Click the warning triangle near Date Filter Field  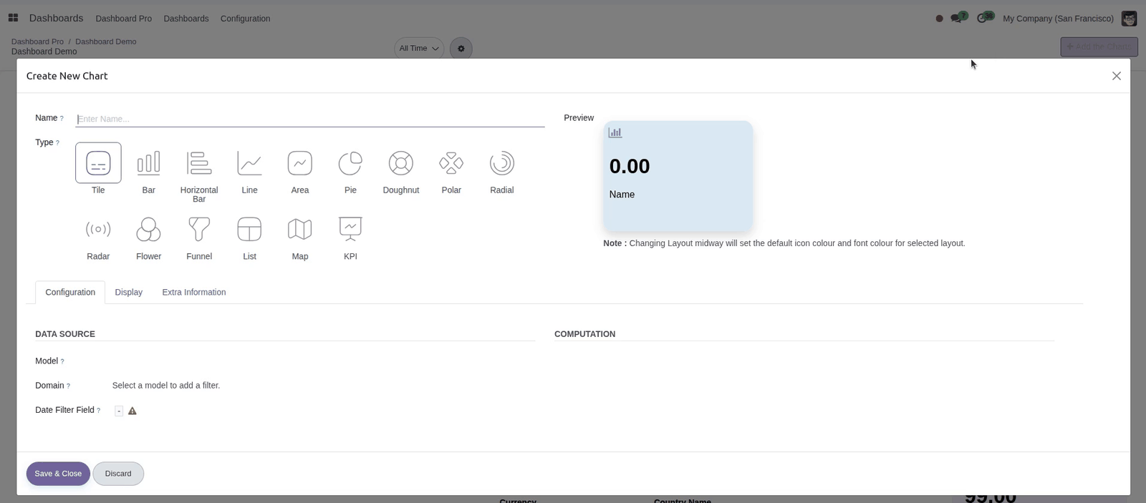point(133,411)
